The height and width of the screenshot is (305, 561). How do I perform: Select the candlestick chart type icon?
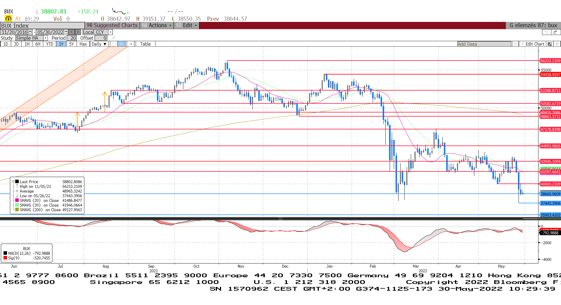[x=122, y=44]
